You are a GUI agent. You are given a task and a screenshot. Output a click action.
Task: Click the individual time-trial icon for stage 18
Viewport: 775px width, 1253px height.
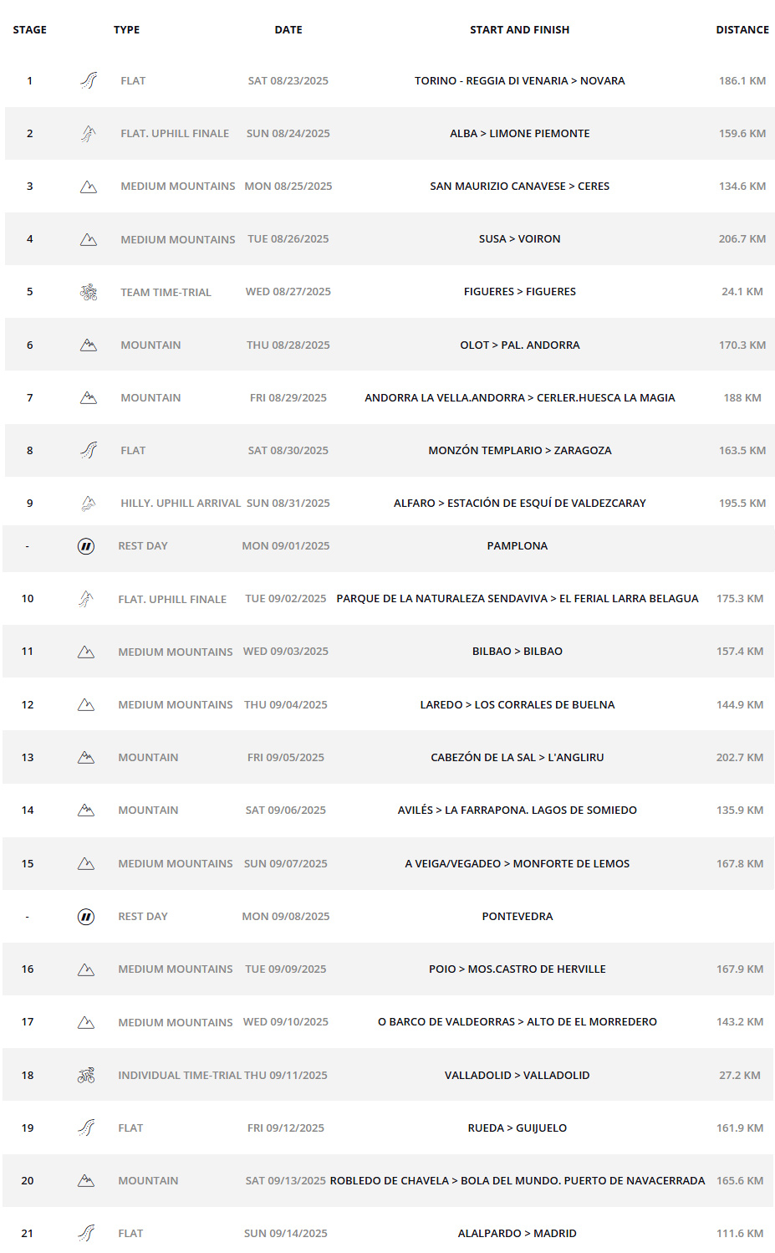86,1075
